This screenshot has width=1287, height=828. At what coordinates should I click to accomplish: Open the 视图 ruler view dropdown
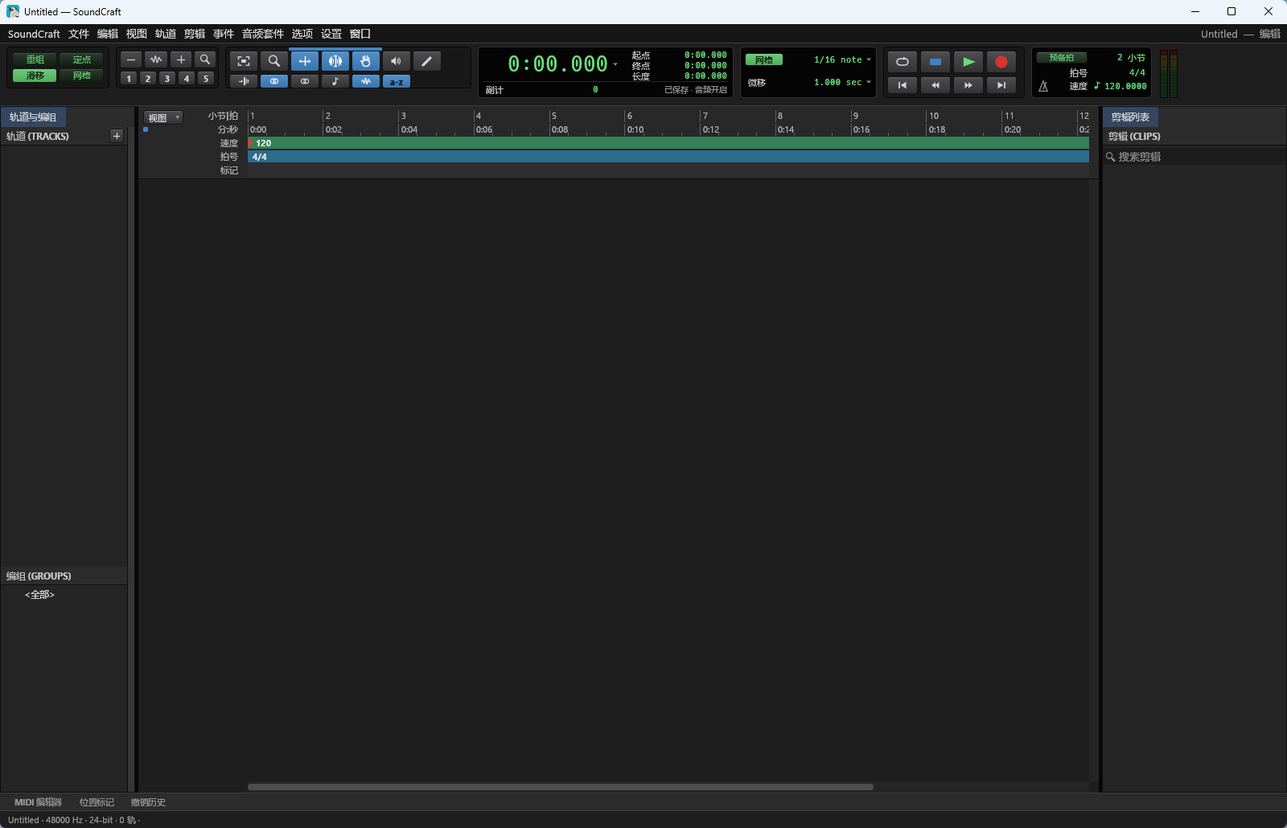pyautogui.click(x=163, y=117)
